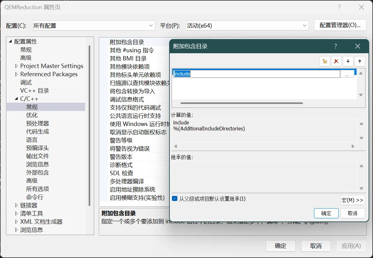Collapse the C/C++ tree node
373x258 pixels.
pyautogui.click(x=17, y=99)
